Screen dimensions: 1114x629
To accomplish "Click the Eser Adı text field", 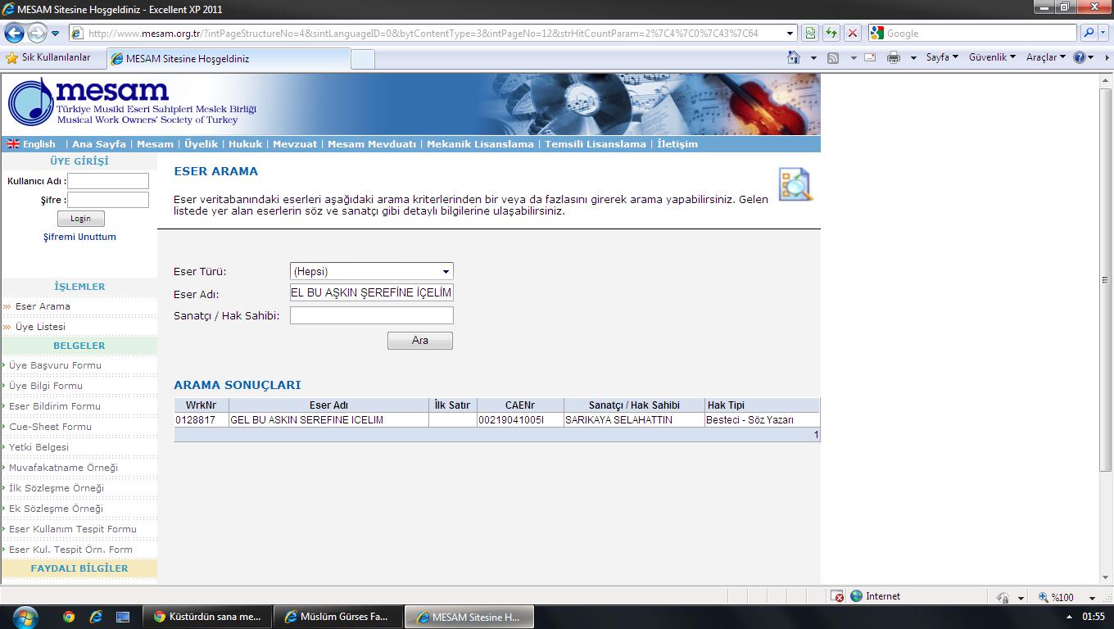I will pos(371,293).
